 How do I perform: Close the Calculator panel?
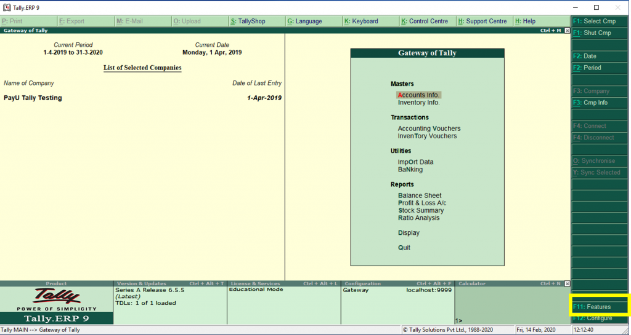click(567, 283)
